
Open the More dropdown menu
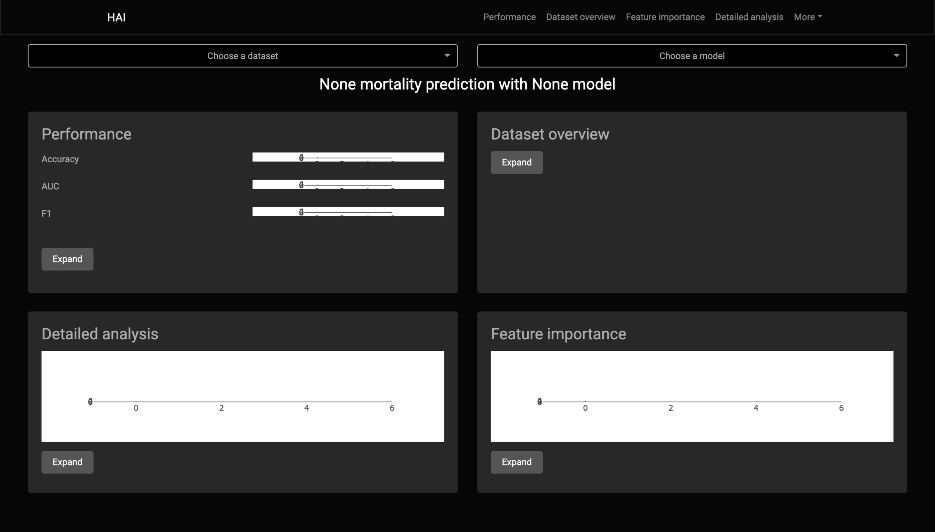808,17
